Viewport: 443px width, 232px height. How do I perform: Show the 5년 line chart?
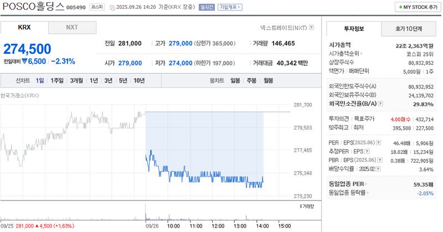(123, 81)
